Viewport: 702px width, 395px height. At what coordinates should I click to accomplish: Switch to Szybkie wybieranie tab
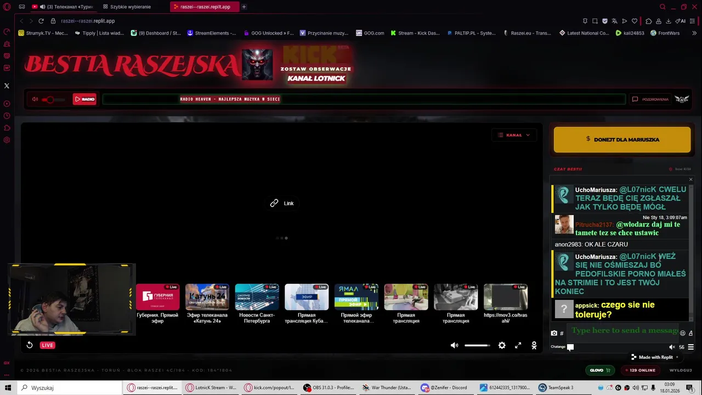tap(129, 7)
